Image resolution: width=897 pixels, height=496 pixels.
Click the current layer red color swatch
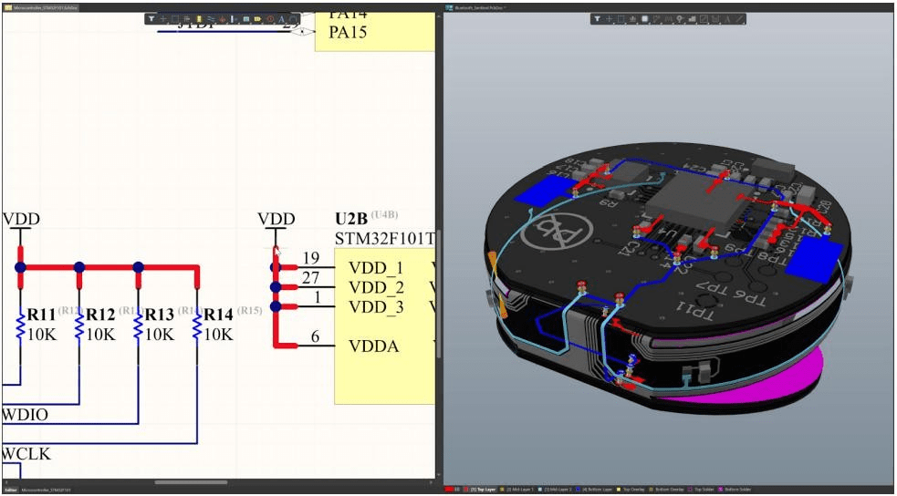coord(449,490)
